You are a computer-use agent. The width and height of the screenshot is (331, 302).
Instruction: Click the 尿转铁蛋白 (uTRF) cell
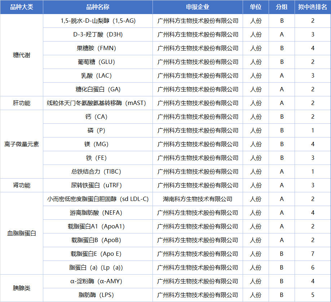point(98,185)
